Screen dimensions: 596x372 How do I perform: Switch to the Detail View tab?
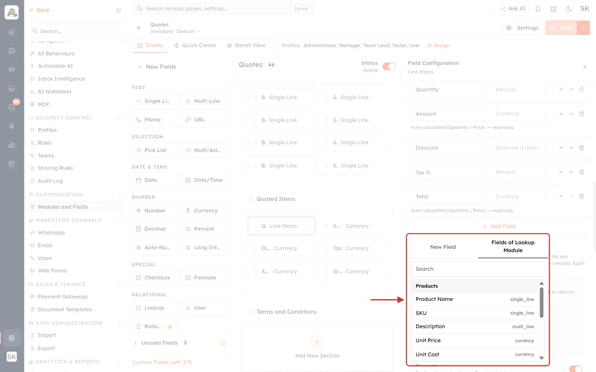click(x=246, y=45)
